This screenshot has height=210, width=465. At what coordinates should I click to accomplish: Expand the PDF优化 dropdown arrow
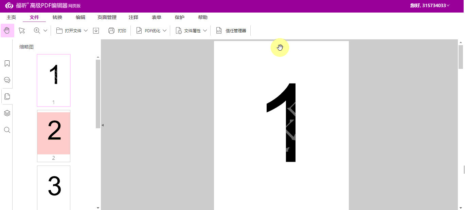coord(165,31)
